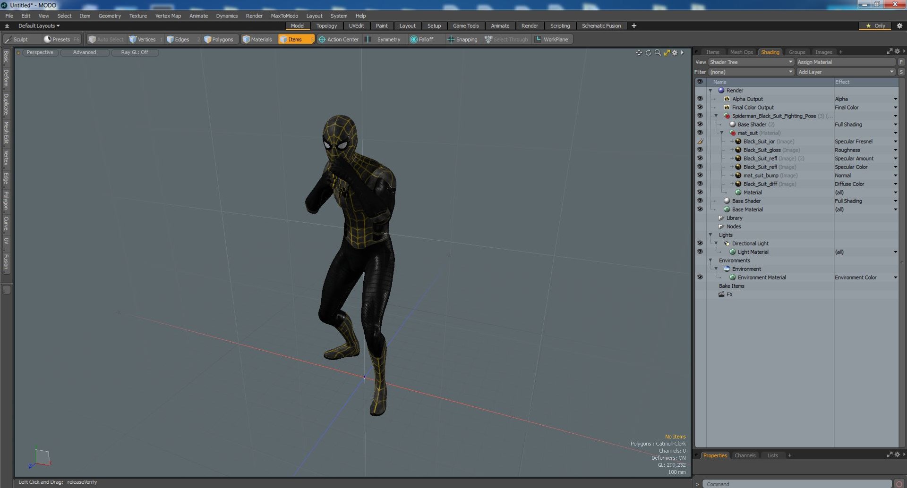Collapse the Environments section
The width and height of the screenshot is (907, 488).
click(x=710, y=261)
